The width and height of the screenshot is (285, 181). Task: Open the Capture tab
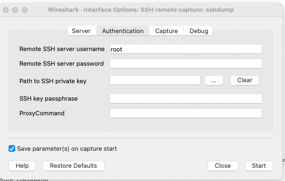tap(166, 31)
